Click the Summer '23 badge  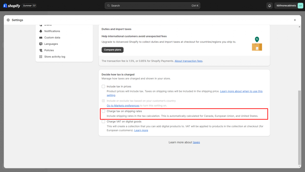tap(29, 6)
